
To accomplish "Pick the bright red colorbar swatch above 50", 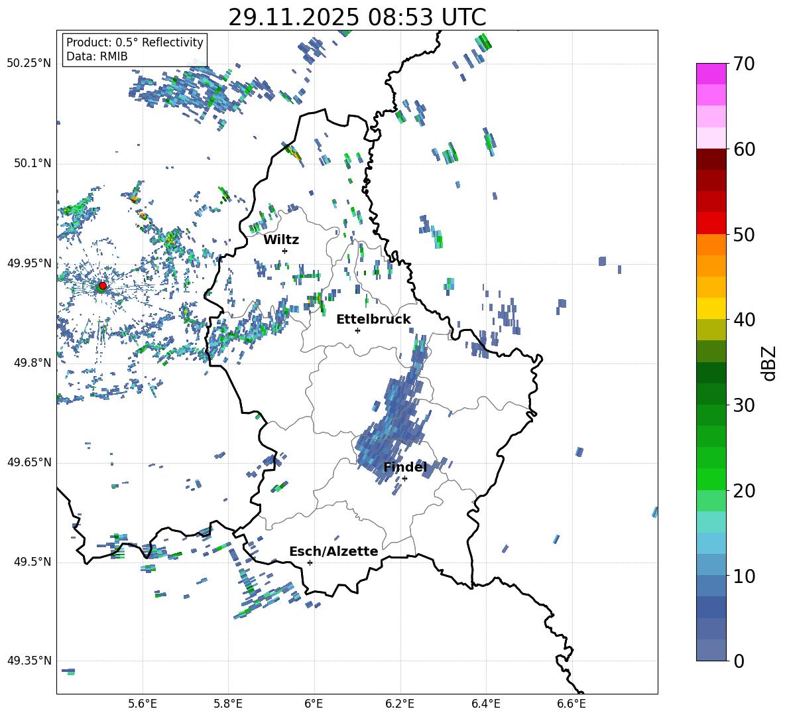I will [x=711, y=223].
